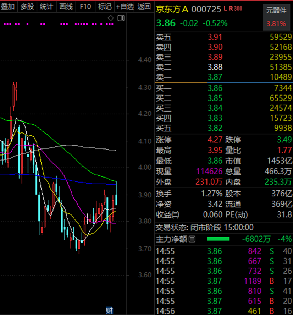293x315 pixels.
Task: Click the 标记 marking tool
Action: click(x=104, y=6)
